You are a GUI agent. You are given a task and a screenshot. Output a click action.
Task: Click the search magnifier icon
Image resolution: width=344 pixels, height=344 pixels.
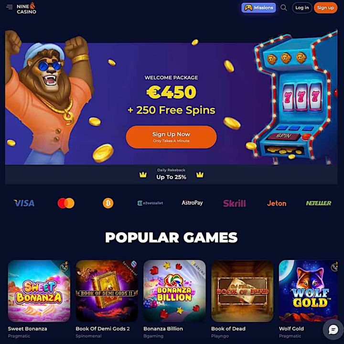(x=283, y=8)
